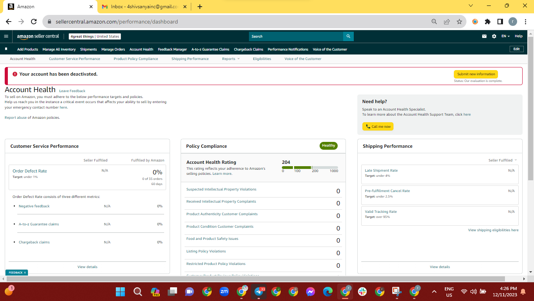Click the Call me now button
Screen dimensions: 534x301
point(378,127)
